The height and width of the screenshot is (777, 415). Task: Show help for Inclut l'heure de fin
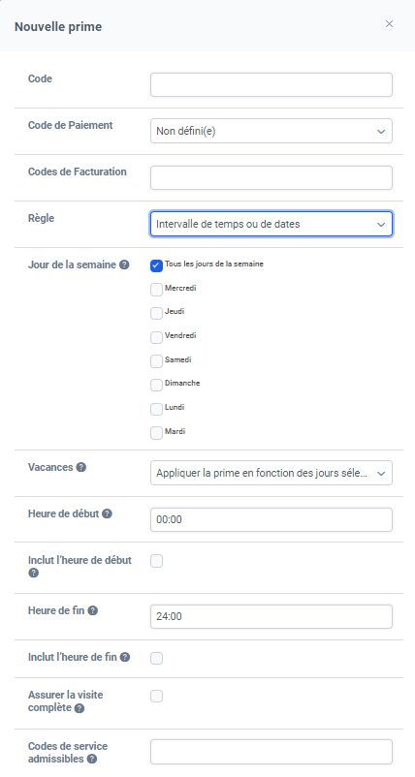pos(125,657)
